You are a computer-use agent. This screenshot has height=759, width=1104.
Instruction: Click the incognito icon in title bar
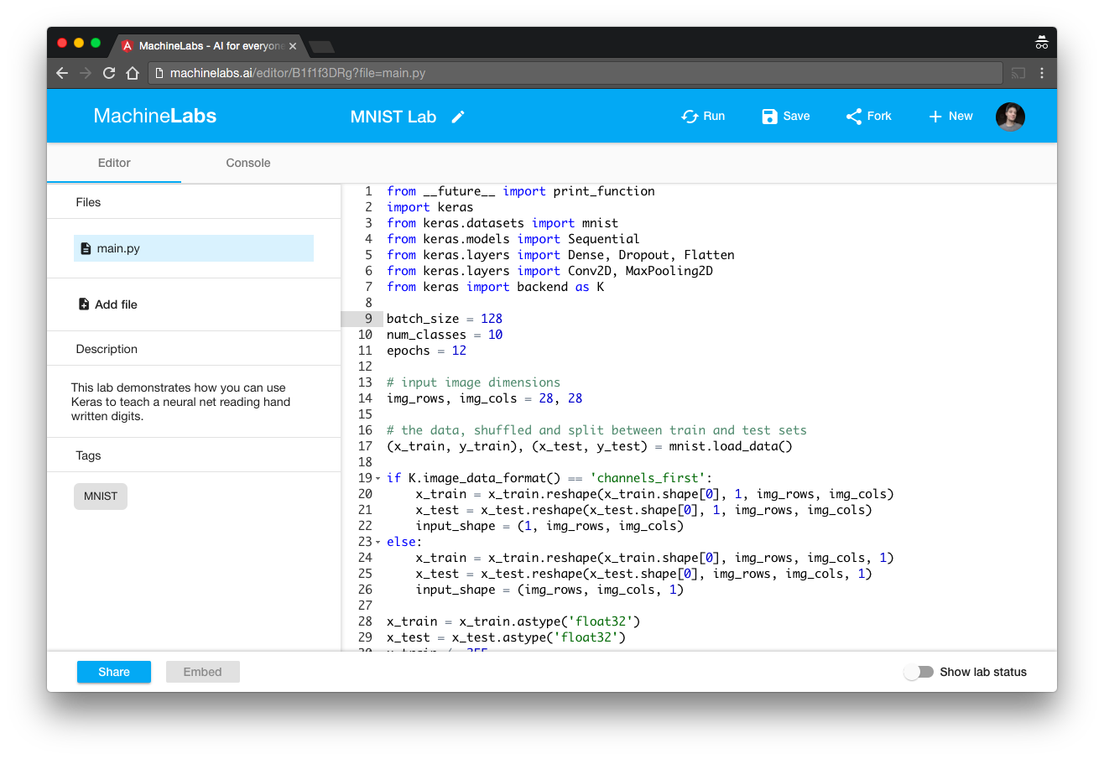click(x=1042, y=42)
